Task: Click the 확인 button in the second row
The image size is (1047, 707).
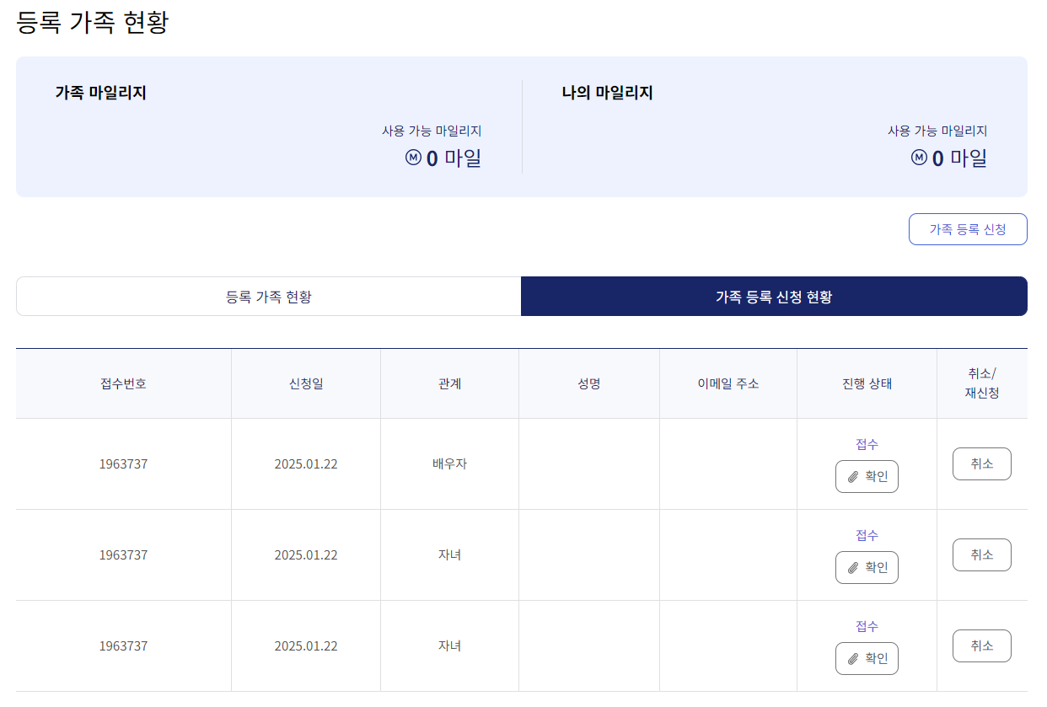Action: [x=867, y=567]
